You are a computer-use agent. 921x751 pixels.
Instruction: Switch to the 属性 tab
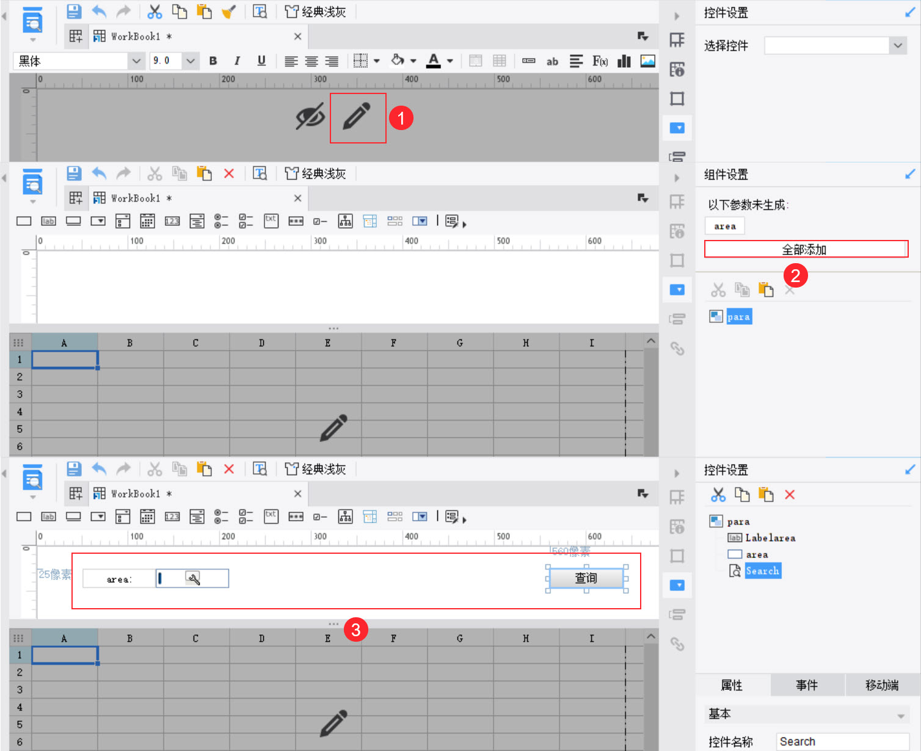pyautogui.click(x=732, y=685)
